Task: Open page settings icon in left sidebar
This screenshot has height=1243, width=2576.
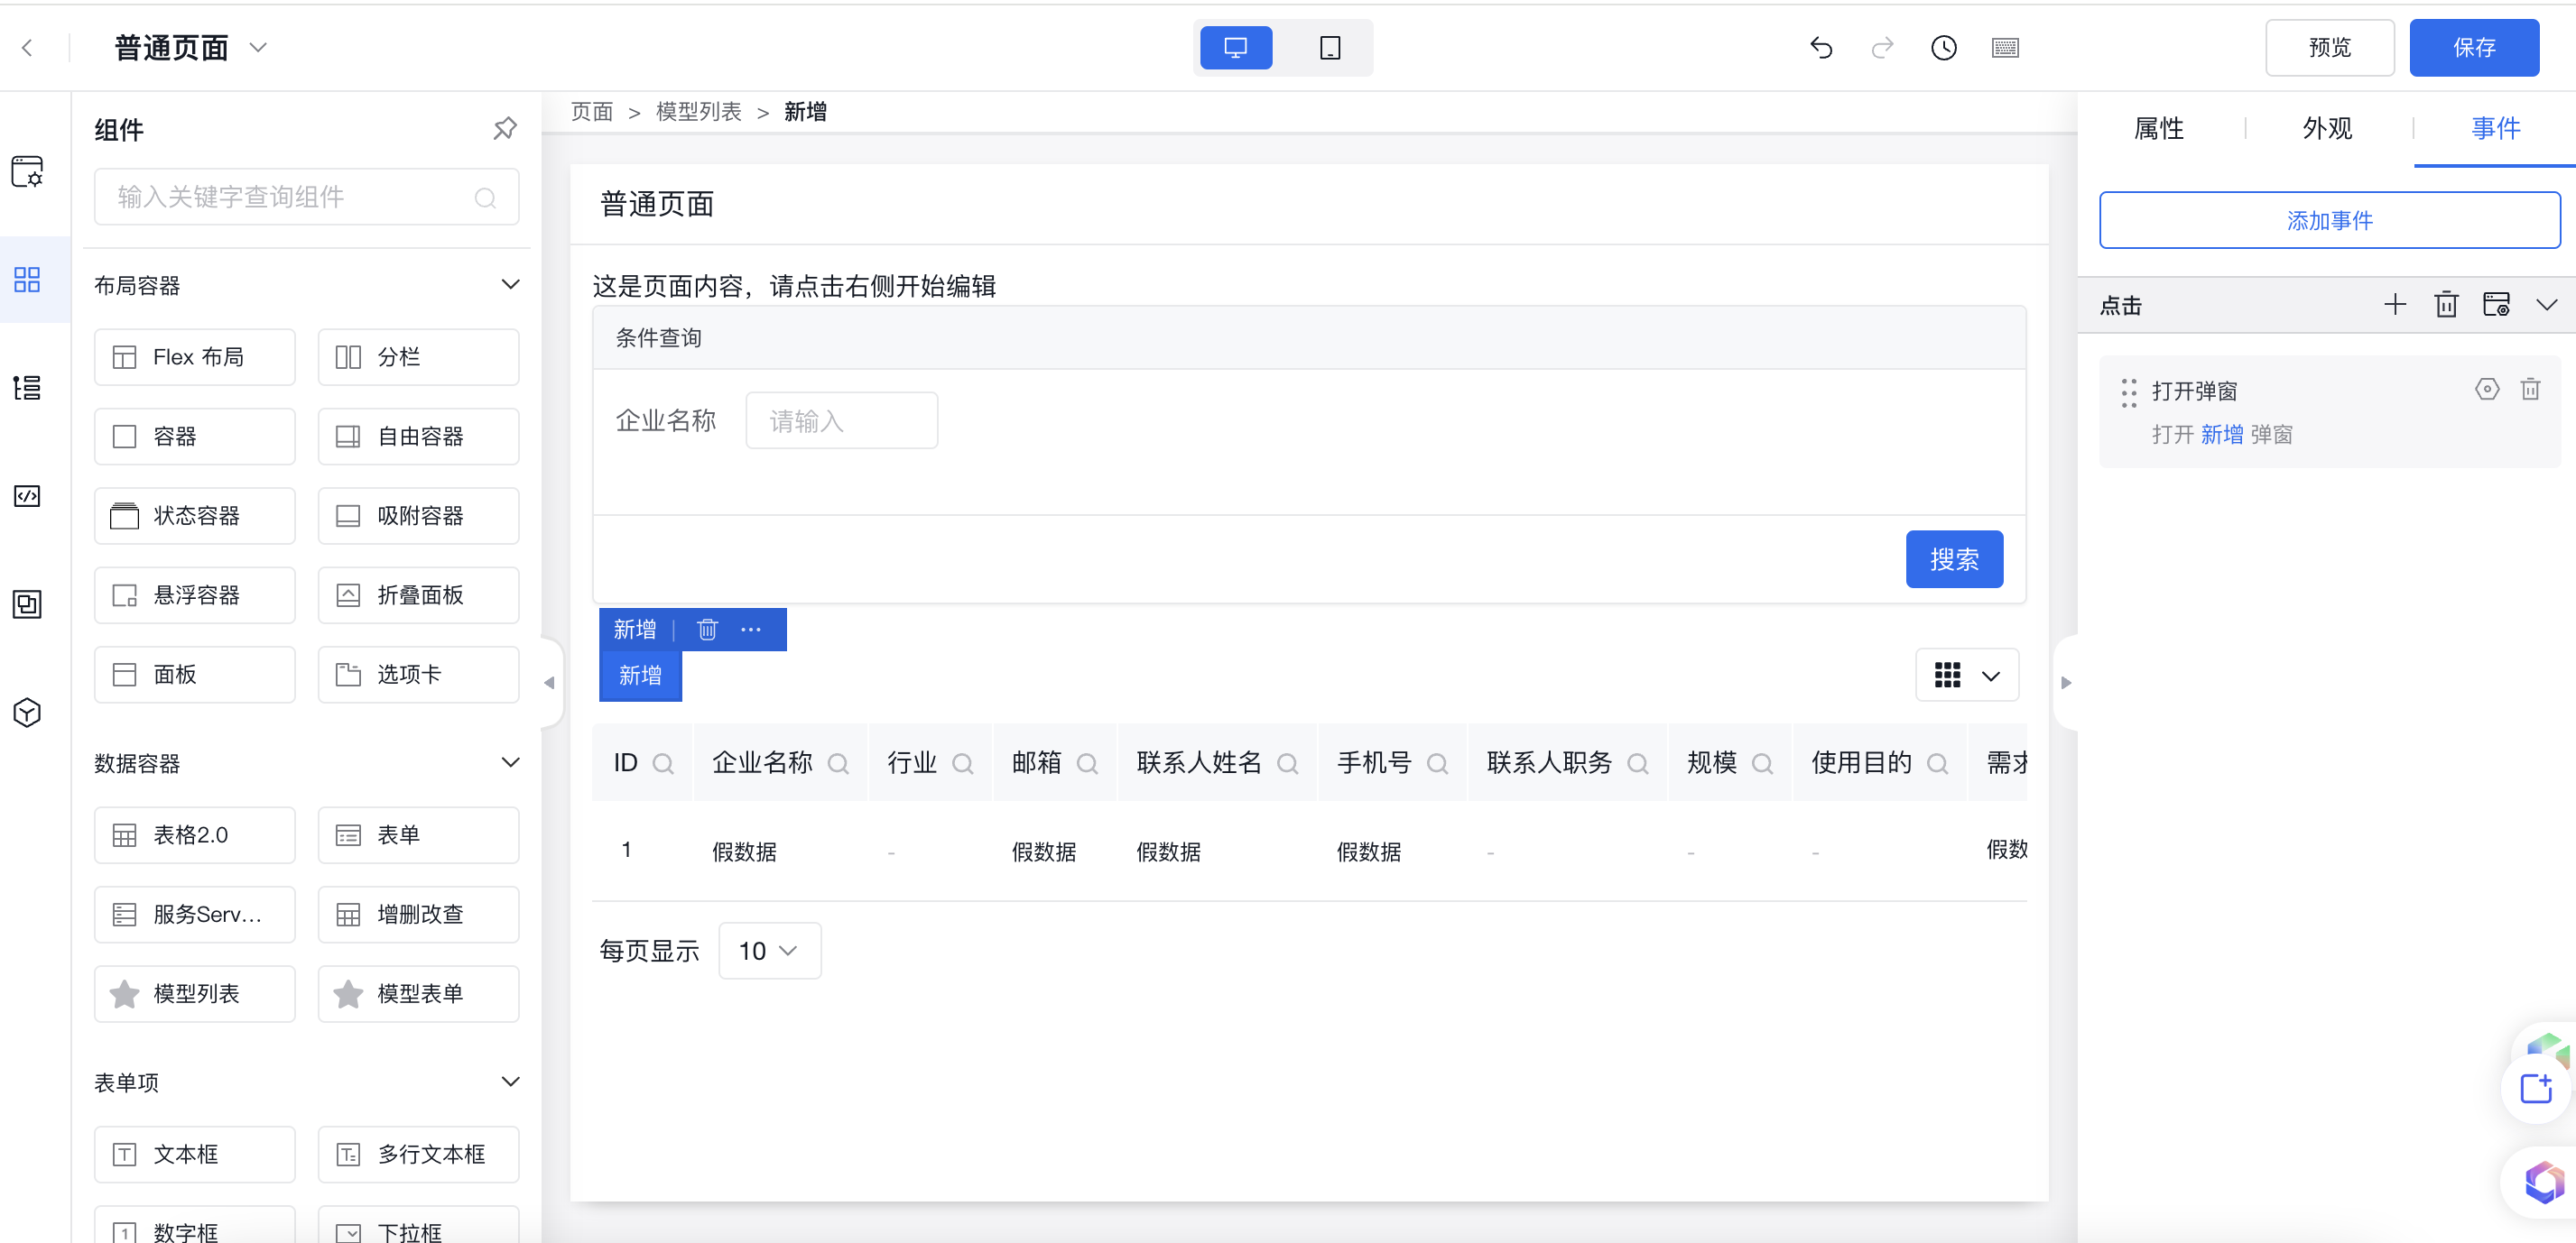Action: 27,170
